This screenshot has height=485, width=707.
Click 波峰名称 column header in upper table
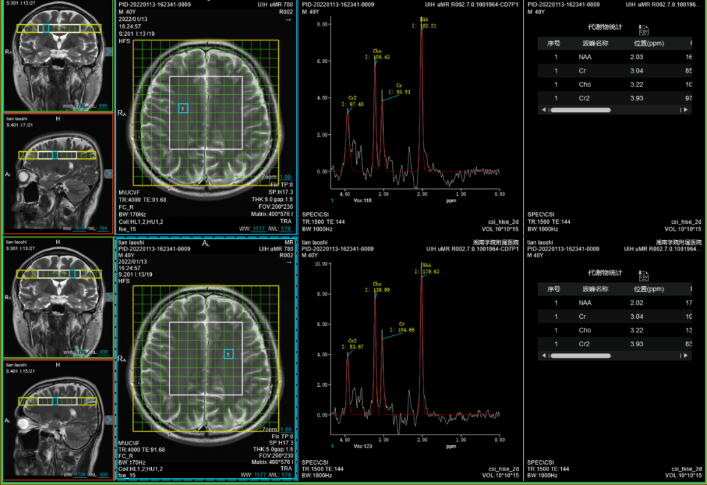pos(595,43)
